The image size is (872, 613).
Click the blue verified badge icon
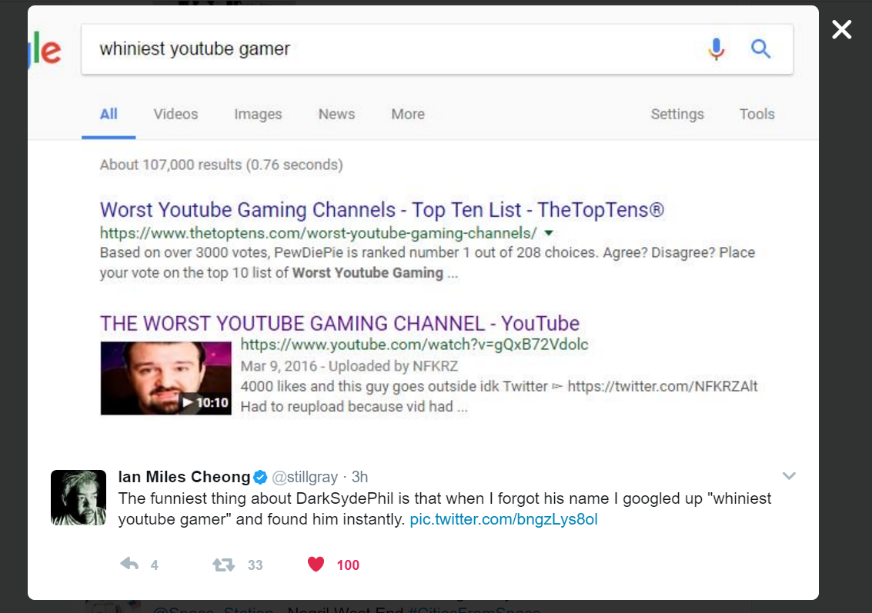click(x=260, y=477)
